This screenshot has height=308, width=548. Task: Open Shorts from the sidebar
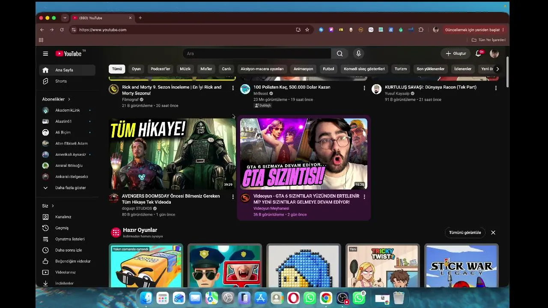pyautogui.click(x=67, y=81)
